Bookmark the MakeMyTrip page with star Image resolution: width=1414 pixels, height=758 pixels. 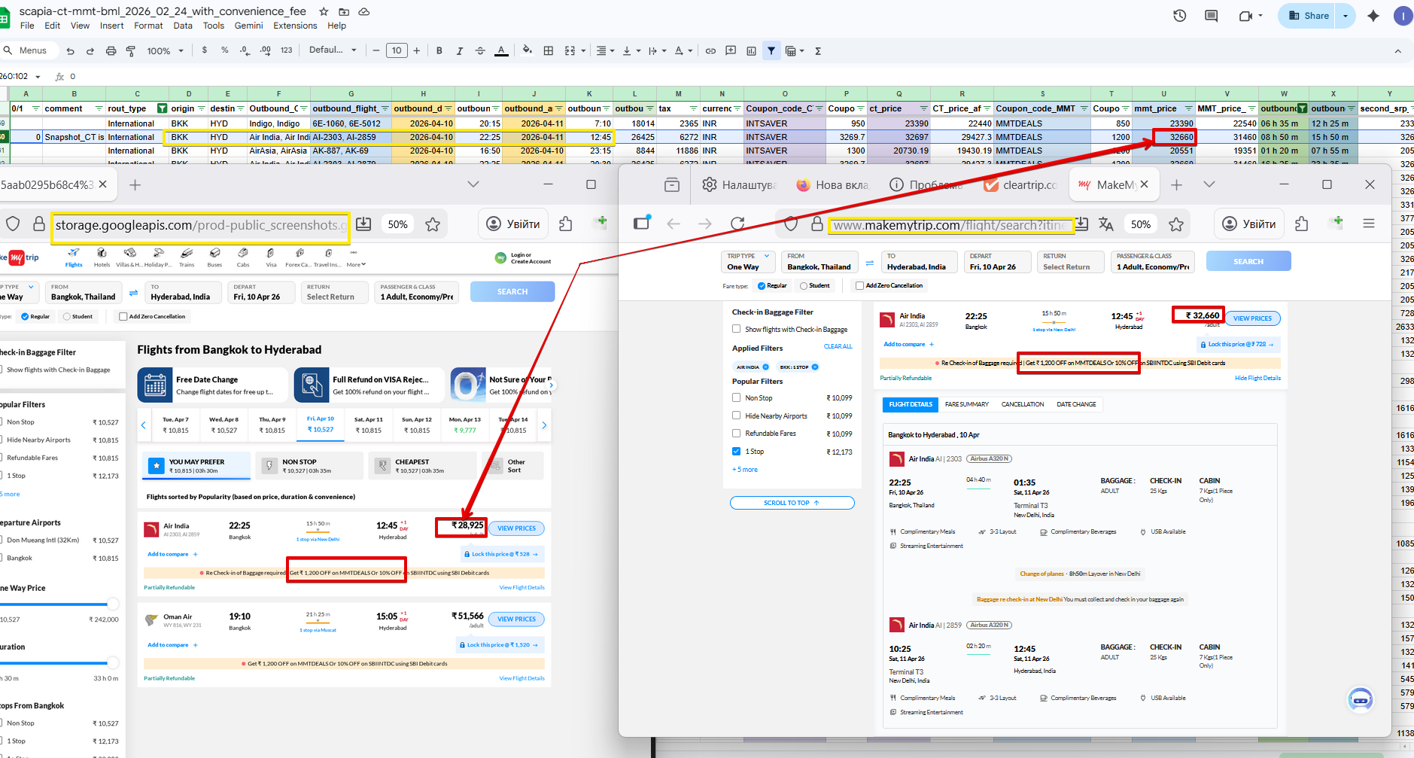1176,224
